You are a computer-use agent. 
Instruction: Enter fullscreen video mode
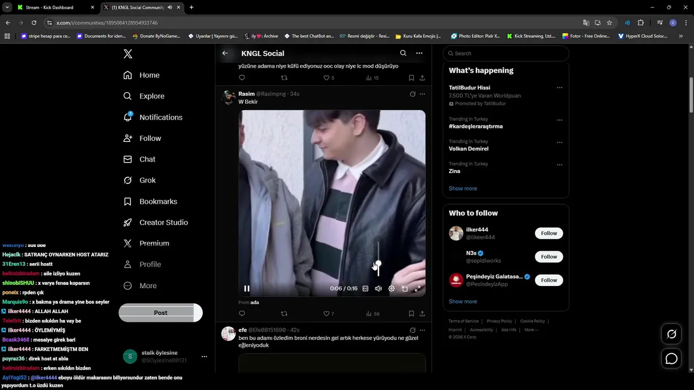point(417,289)
